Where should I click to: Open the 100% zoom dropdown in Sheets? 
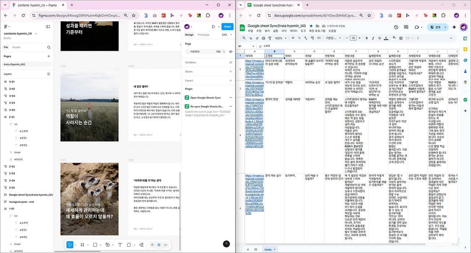pos(280,38)
